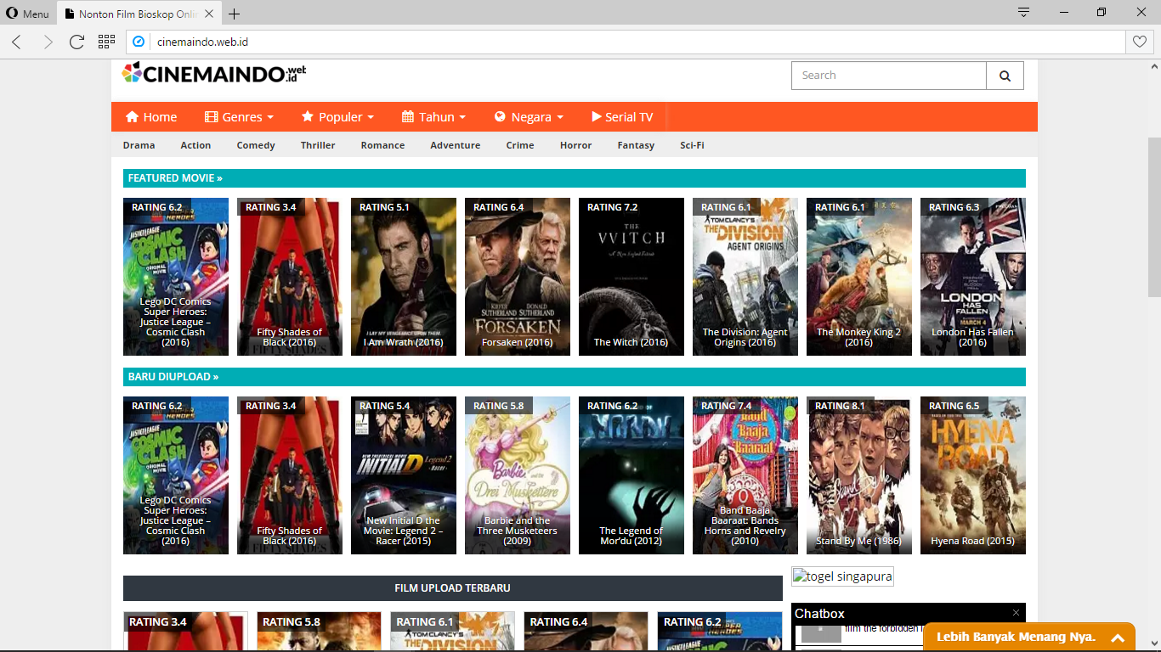This screenshot has height=652, width=1161.
Task: Open London Has Fallen poster
Action: [x=973, y=277]
